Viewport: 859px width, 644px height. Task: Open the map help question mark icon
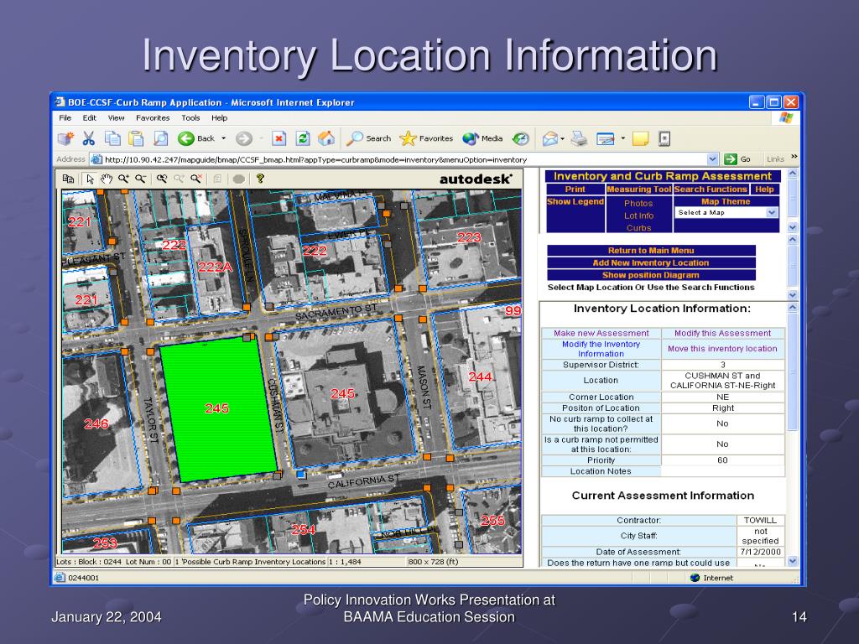(260, 179)
